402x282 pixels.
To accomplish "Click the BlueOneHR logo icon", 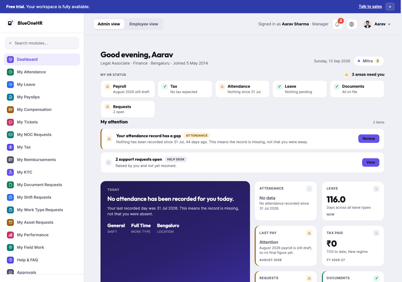I will [x=10, y=23].
